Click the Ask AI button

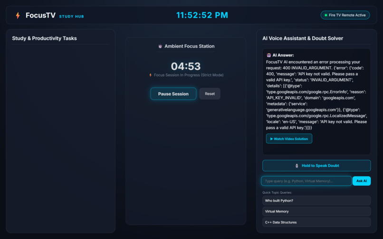click(x=362, y=181)
